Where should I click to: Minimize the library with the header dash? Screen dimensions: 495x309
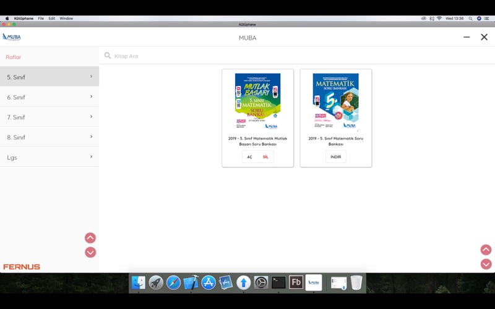(467, 37)
